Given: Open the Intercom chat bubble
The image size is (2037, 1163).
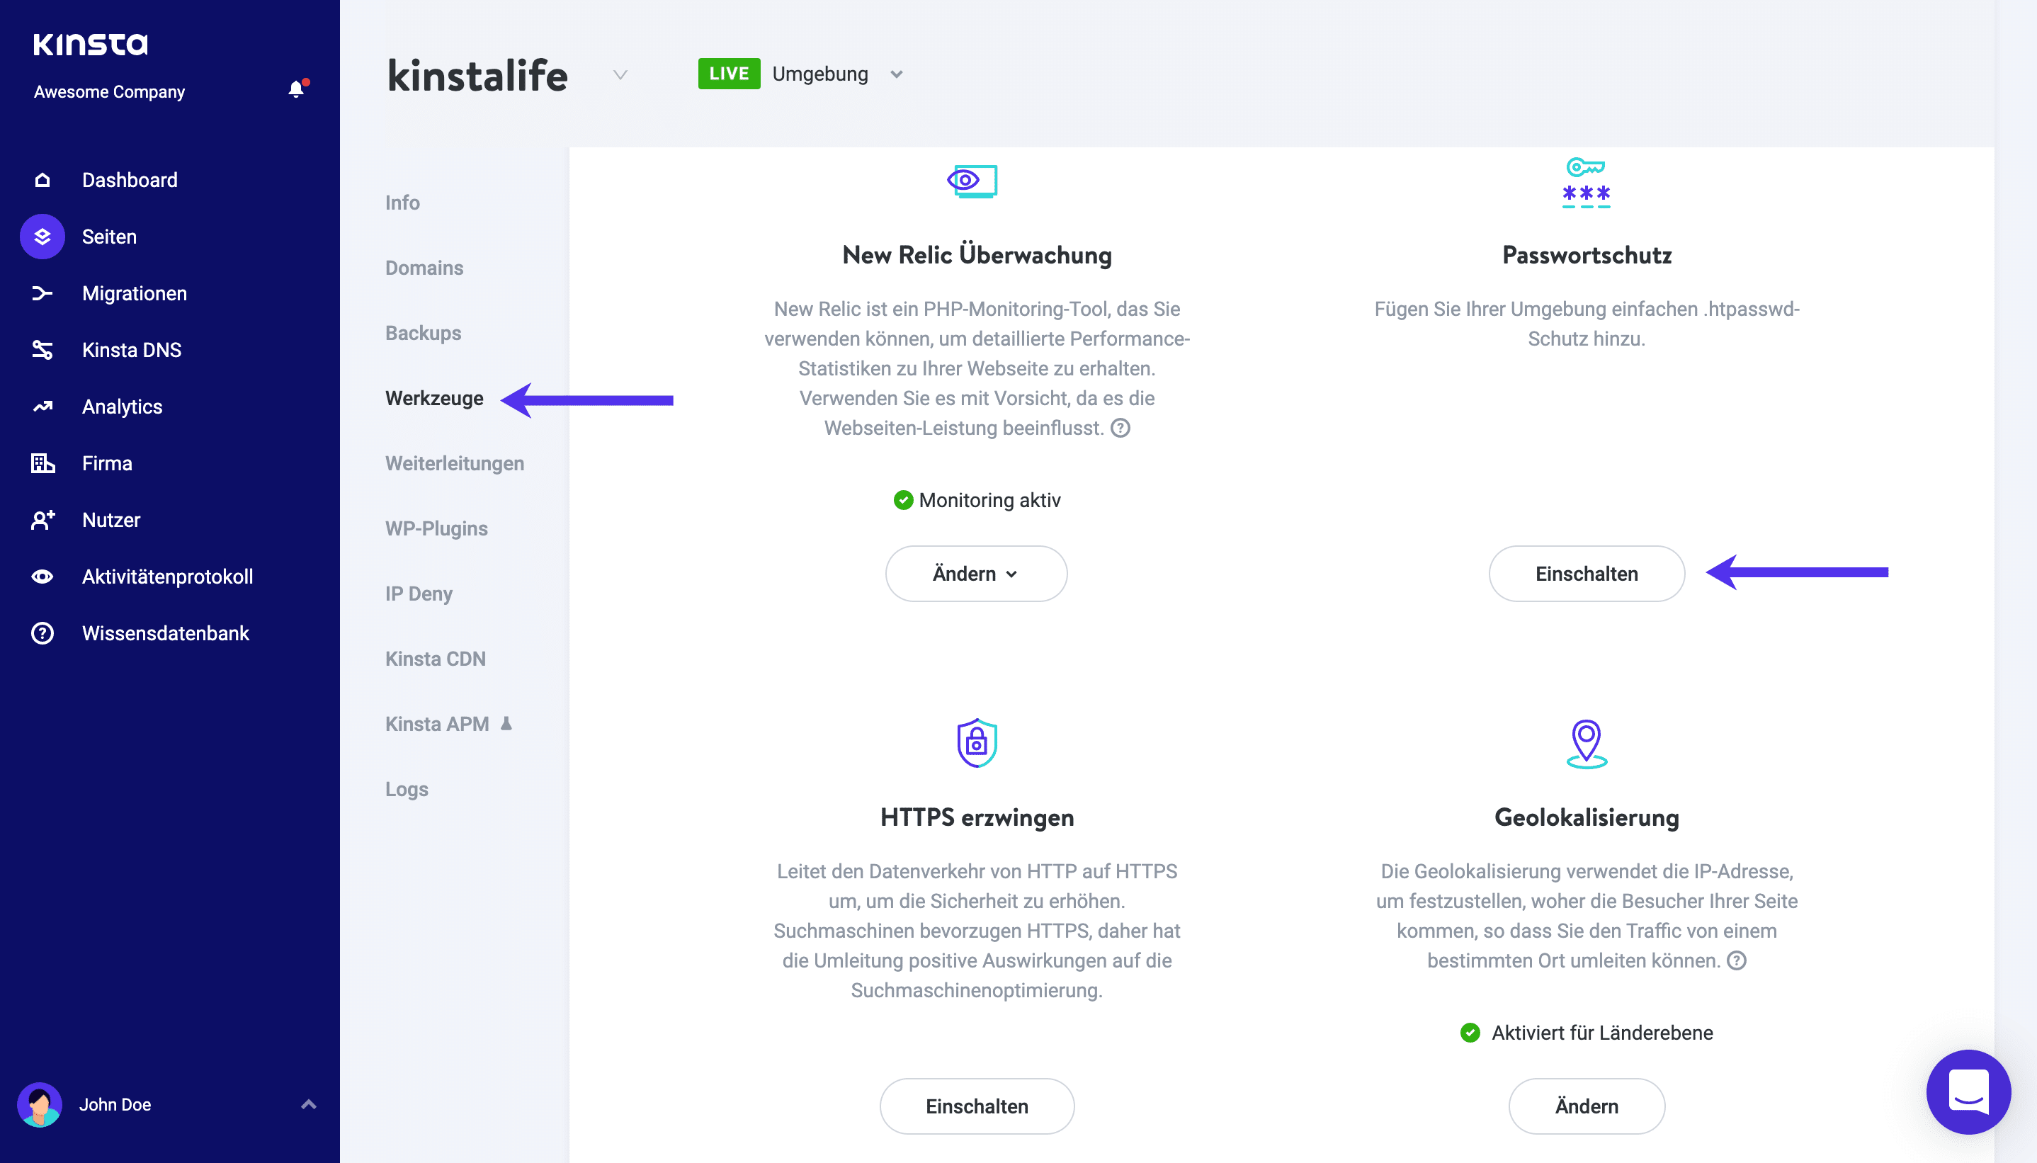Looking at the screenshot, I should (1968, 1091).
